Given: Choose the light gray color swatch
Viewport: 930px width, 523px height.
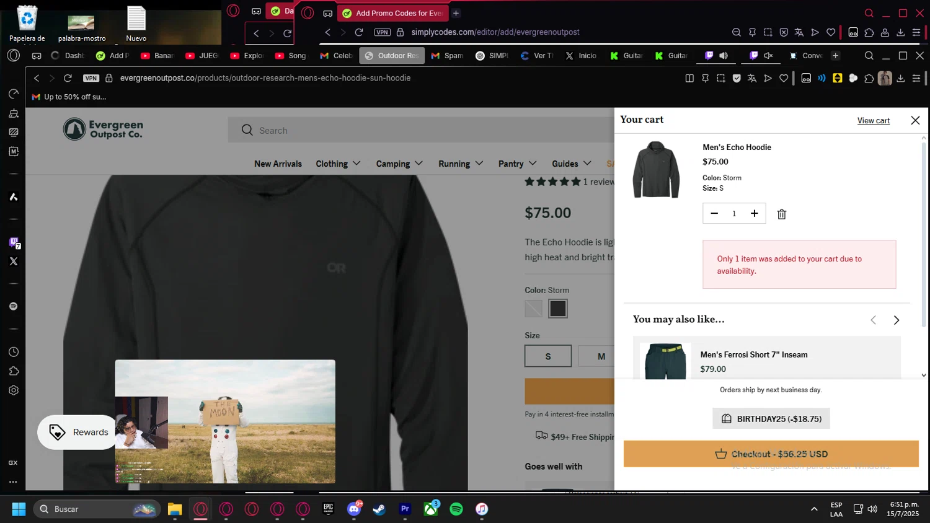Looking at the screenshot, I should pyautogui.click(x=533, y=309).
